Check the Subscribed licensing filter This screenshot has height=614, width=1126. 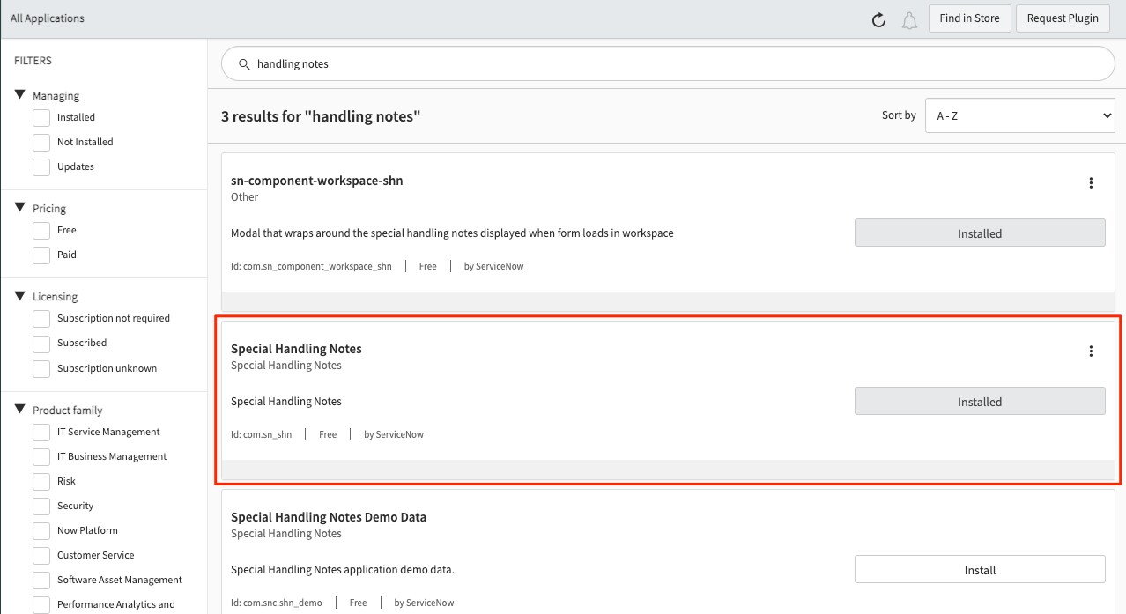[41, 343]
